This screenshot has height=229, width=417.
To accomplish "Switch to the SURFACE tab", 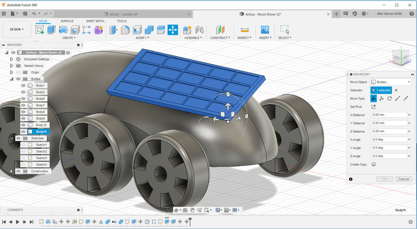I will (67, 21).
